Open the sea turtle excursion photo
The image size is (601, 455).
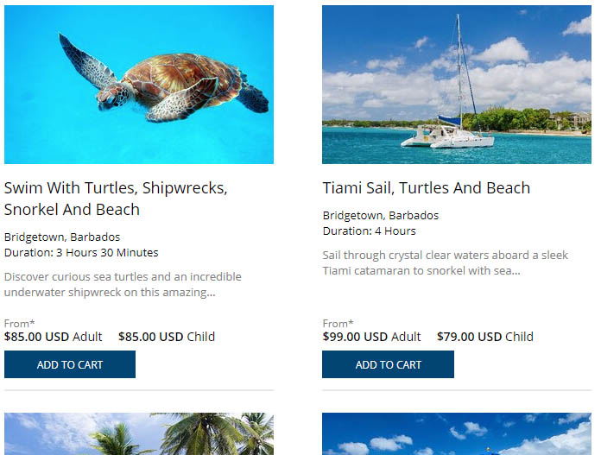(139, 85)
